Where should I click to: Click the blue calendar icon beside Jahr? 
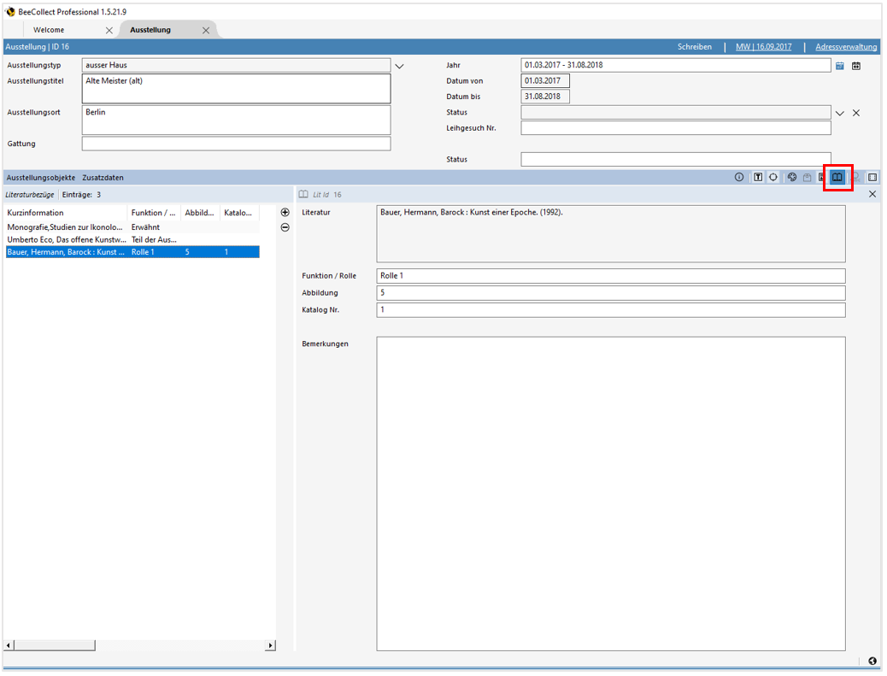click(840, 66)
